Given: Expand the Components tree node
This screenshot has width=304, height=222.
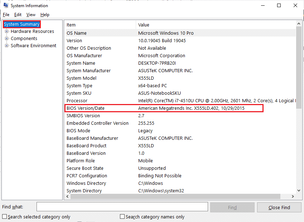Looking at the screenshot, I should pos(6,39).
